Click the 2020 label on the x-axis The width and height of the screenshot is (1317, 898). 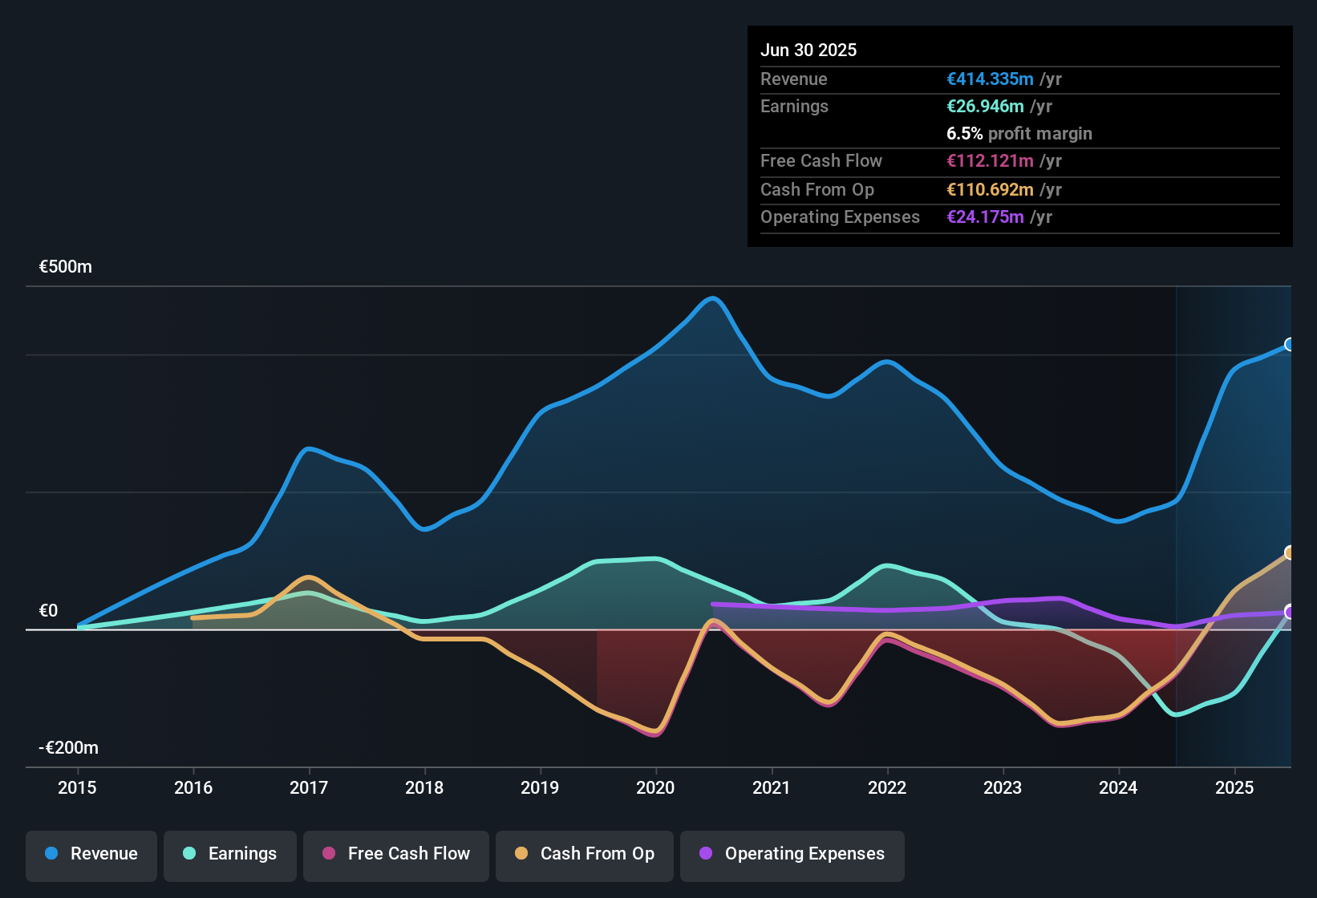(x=655, y=788)
